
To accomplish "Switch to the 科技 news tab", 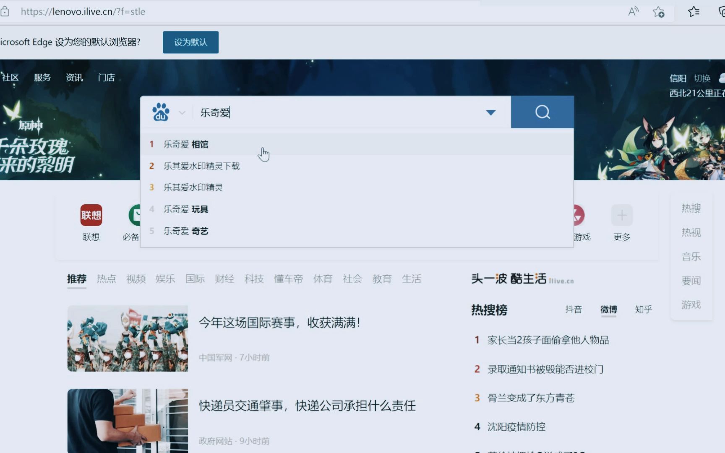I will [254, 279].
